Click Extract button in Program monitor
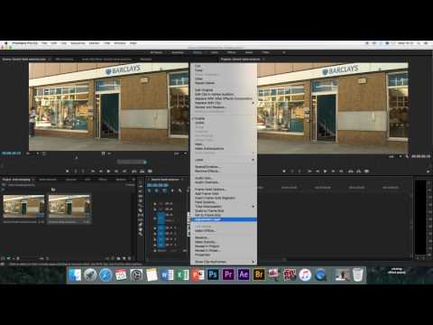The width and height of the screenshot is (433, 325). [358, 172]
